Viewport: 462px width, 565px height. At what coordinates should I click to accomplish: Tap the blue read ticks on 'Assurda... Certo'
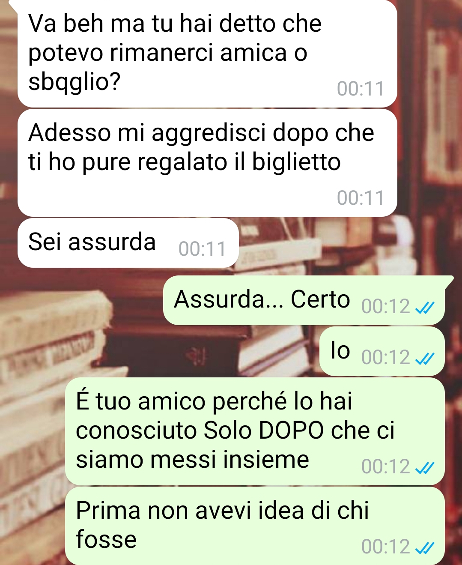[425, 308]
